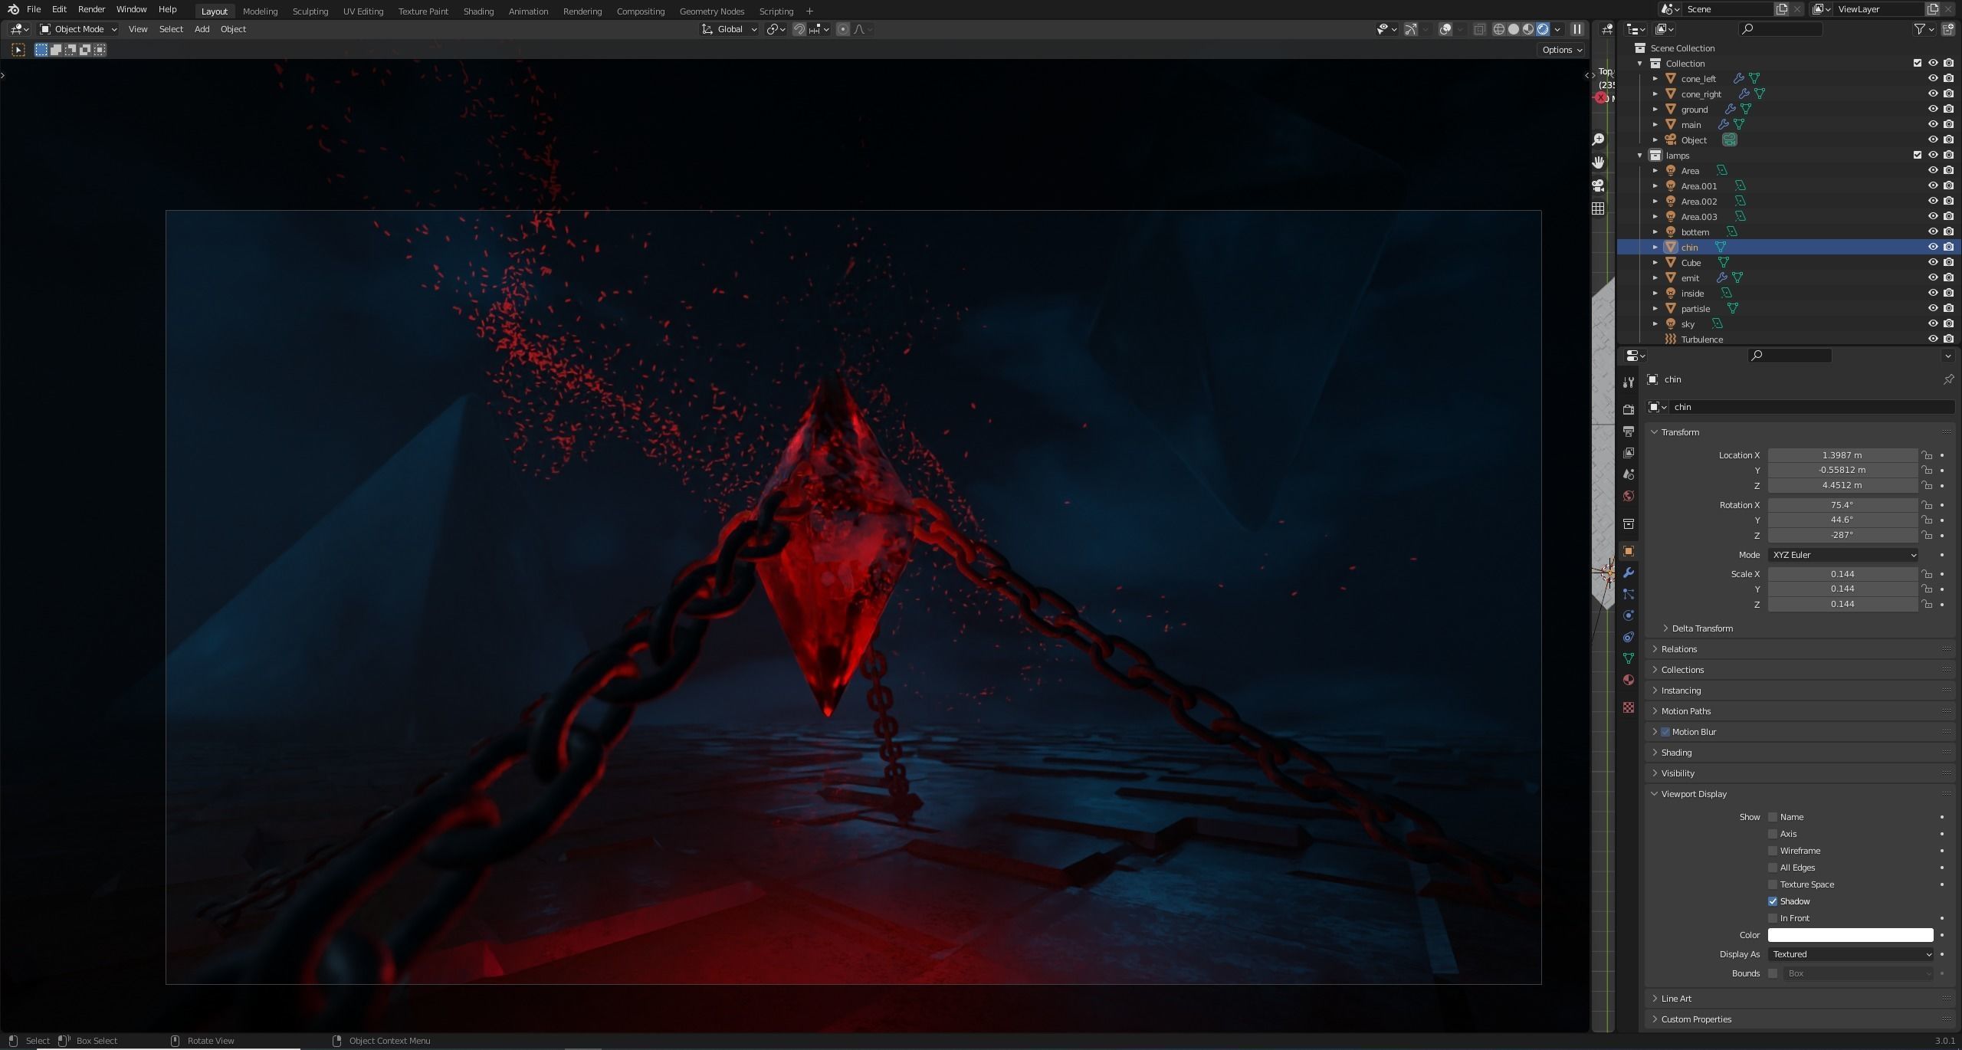
Task: Uncheck the Shadow checkbox
Action: click(x=1773, y=901)
